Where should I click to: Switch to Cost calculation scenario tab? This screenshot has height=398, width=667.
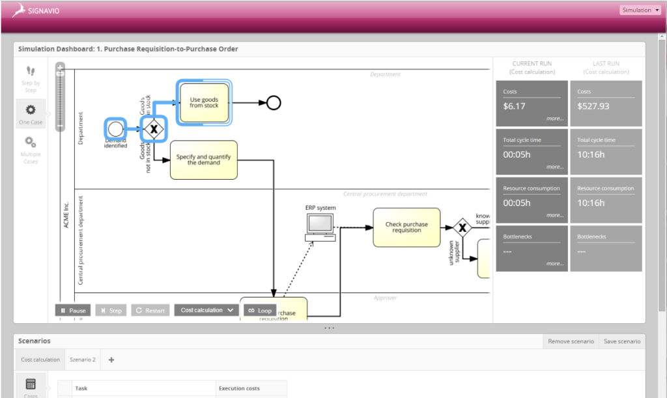pyautogui.click(x=40, y=360)
